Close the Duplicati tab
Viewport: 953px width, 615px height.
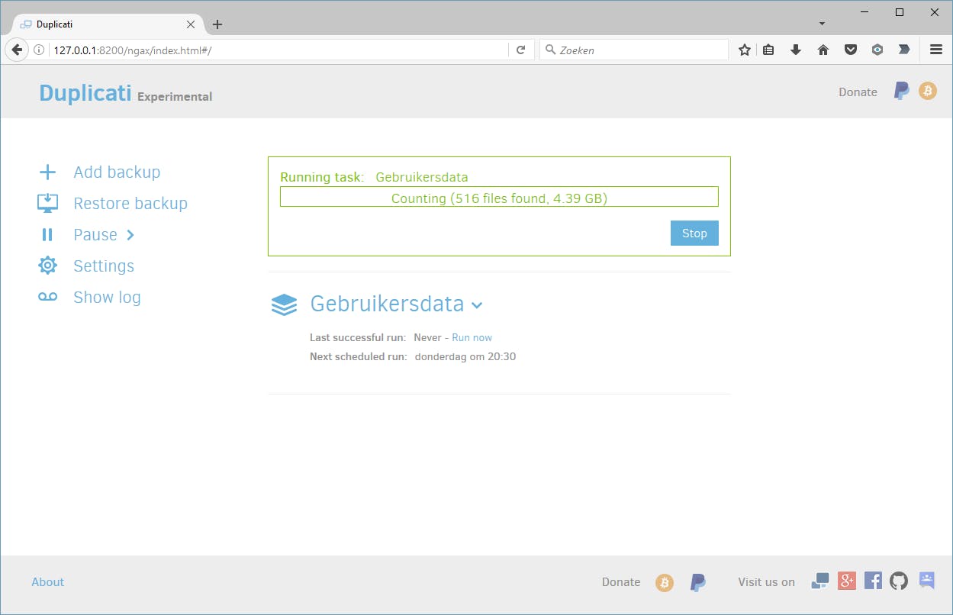pos(191,24)
